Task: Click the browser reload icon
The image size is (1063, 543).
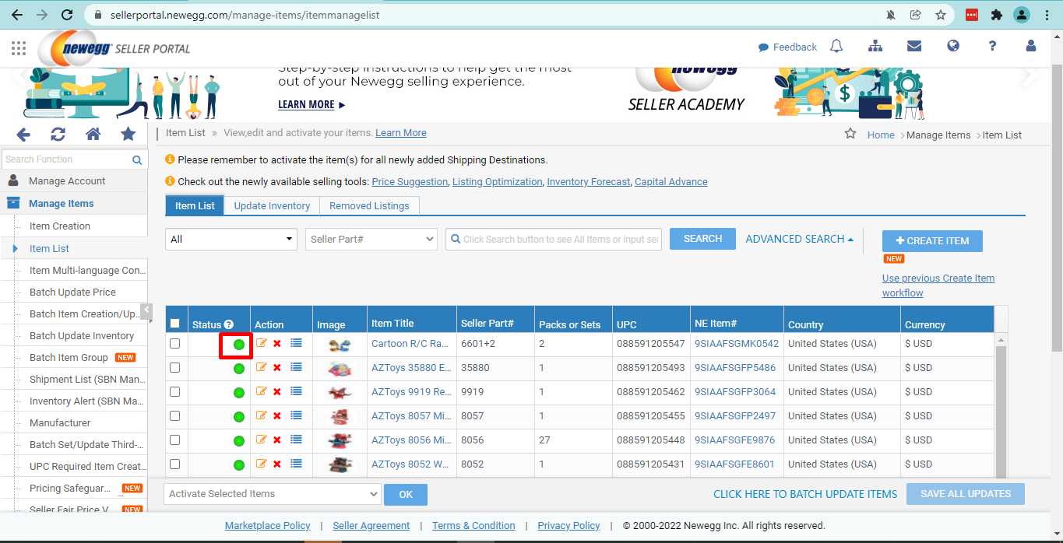Action: (x=67, y=15)
